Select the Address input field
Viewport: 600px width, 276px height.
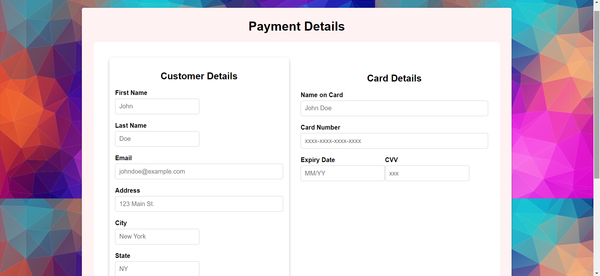click(x=199, y=204)
